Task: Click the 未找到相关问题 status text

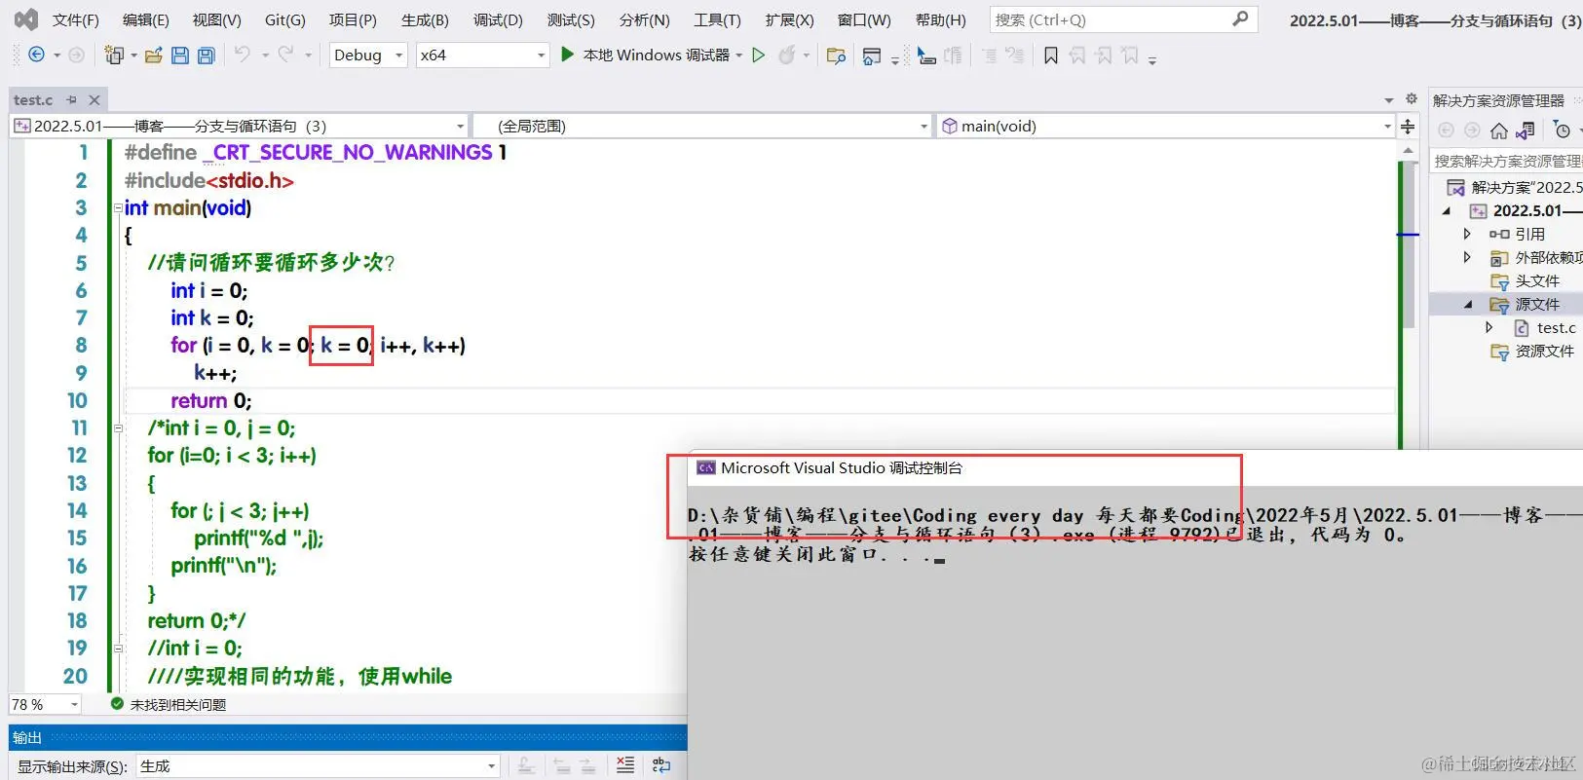Action: (178, 704)
